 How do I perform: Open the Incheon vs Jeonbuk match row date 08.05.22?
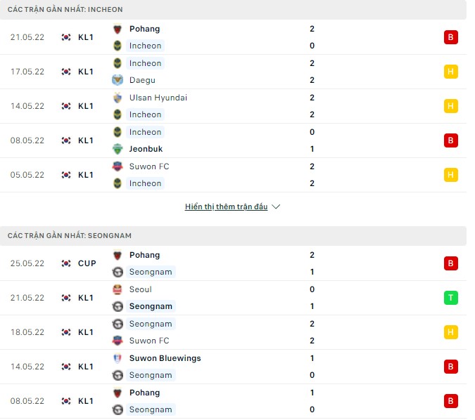[27, 140]
